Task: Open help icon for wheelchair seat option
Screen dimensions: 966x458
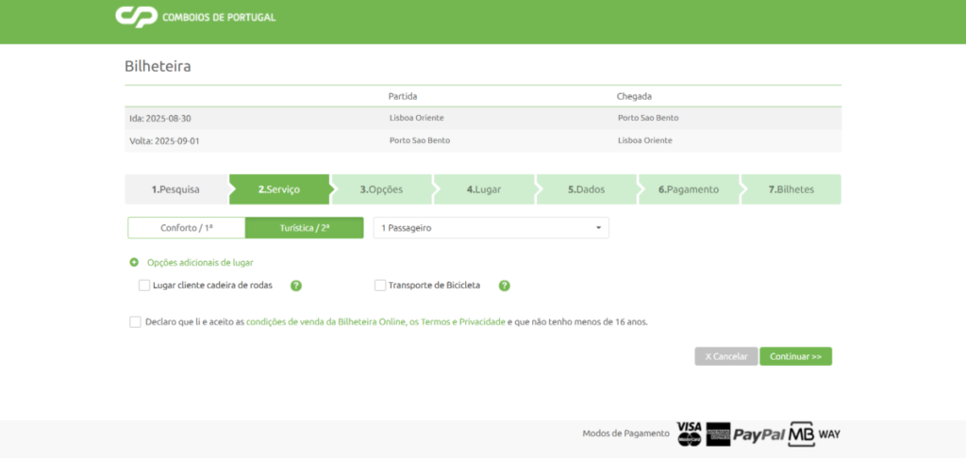Action: 295,286
